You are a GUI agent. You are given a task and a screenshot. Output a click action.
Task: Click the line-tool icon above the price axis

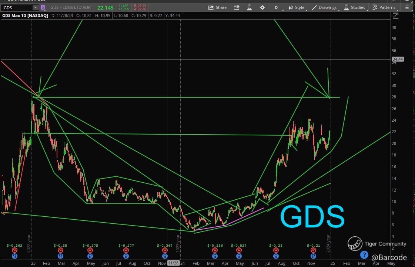[395, 16]
